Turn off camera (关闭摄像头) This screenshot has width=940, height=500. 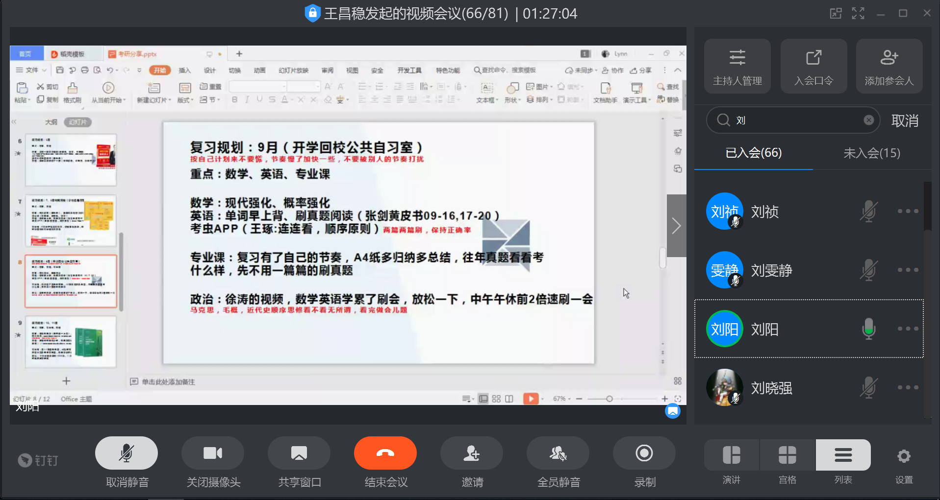pos(212,453)
